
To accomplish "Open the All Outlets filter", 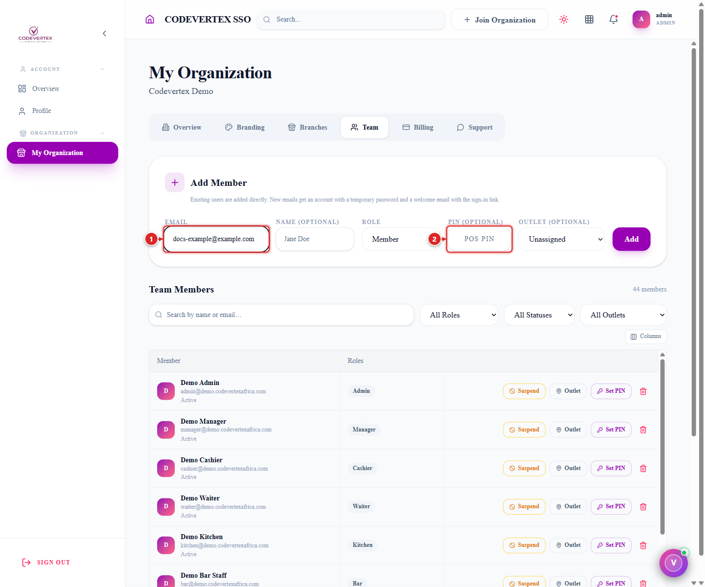I will [x=623, y=315].
